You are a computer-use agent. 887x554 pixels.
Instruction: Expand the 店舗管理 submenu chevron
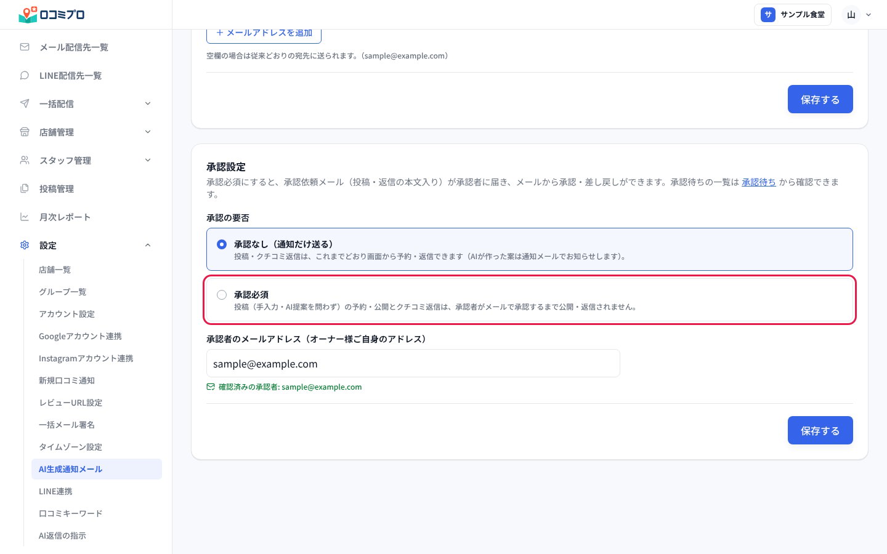[148, 132]
